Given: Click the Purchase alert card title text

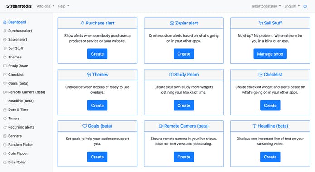Looking at the screenshot, I should 100,23.
